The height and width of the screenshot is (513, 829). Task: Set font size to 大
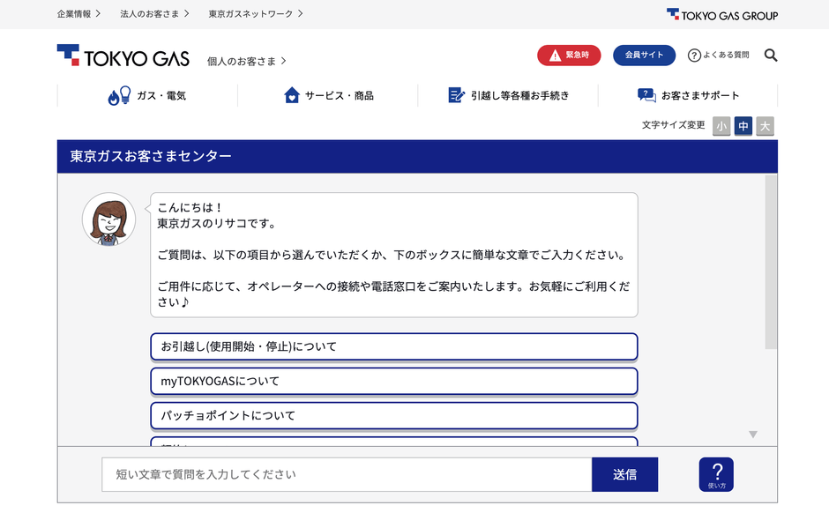coord(766,126)
